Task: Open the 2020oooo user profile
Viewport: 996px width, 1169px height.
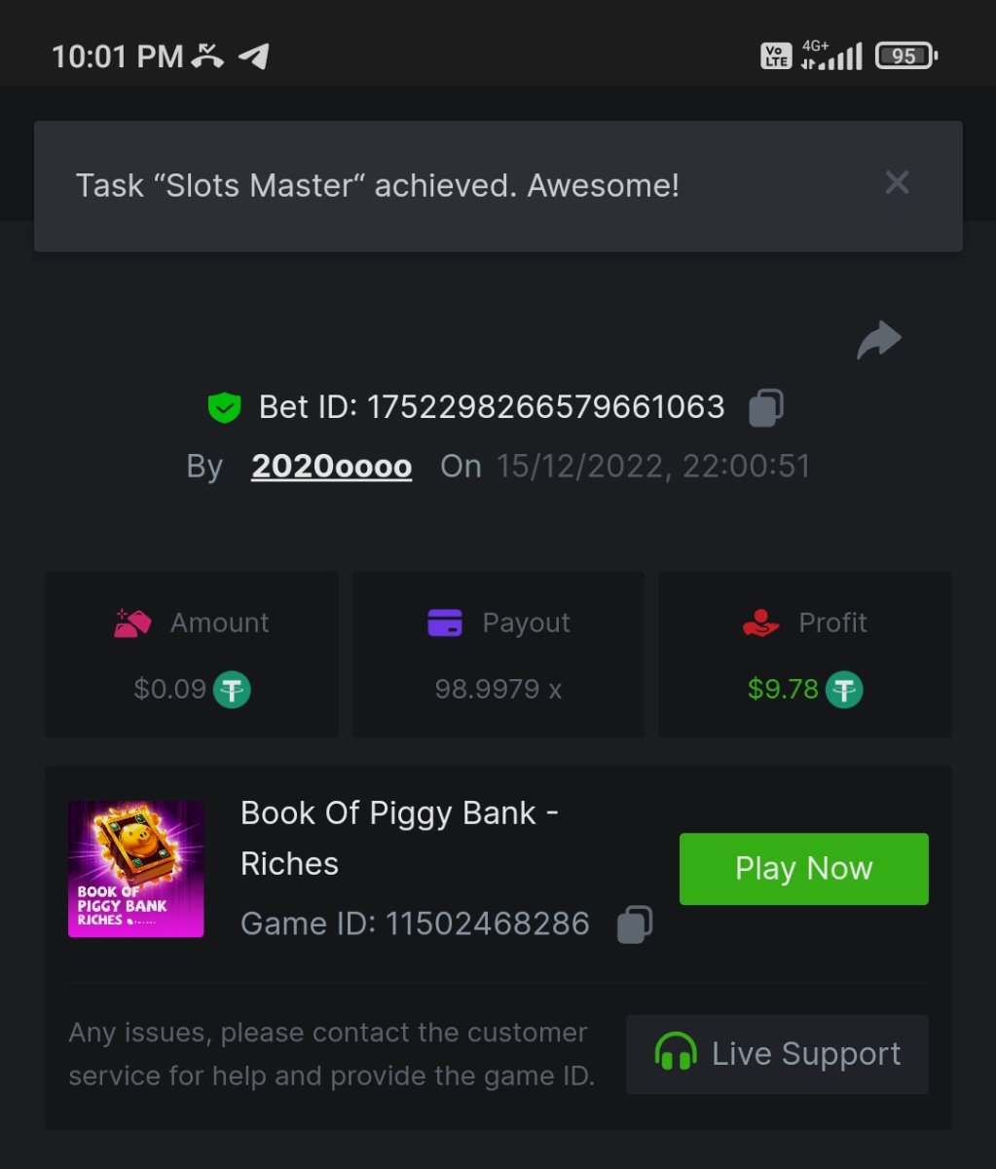Action: 331,467
